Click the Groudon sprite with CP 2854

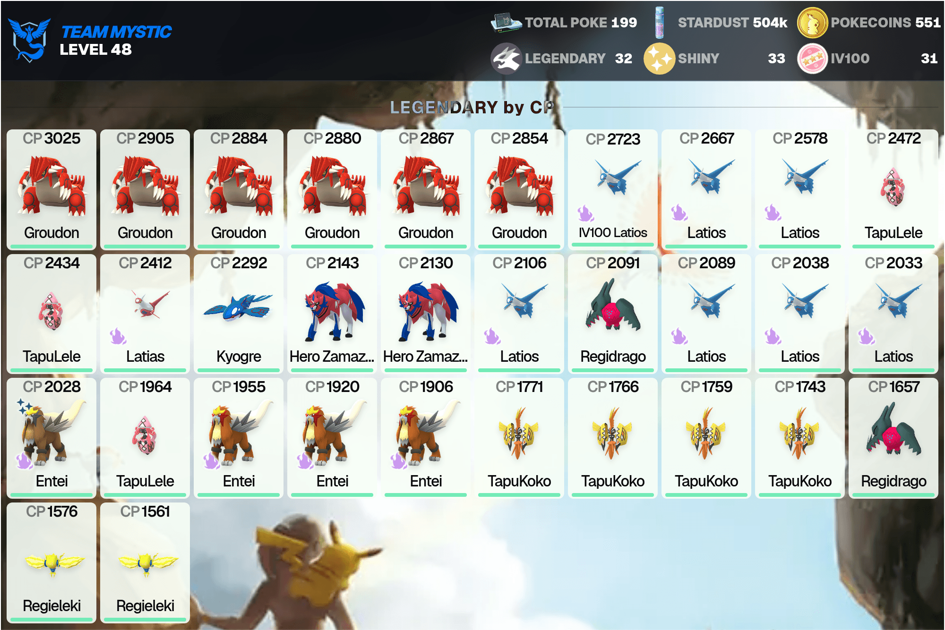click(520, 186)
